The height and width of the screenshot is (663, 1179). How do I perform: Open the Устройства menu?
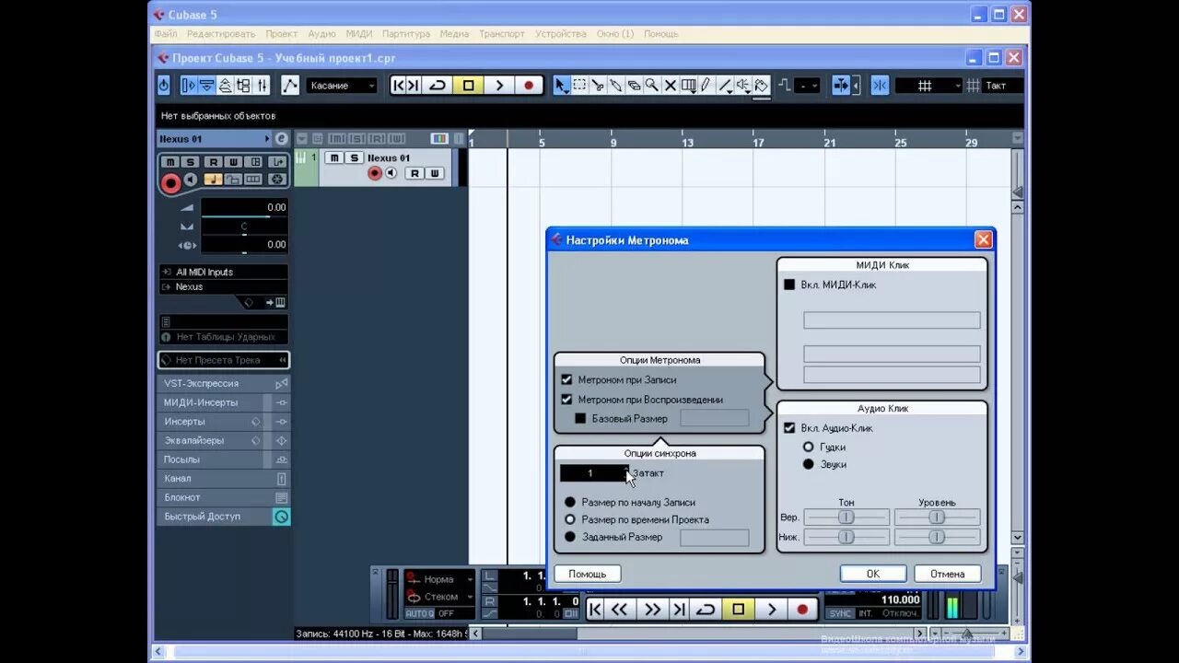(x=560, y=34)
